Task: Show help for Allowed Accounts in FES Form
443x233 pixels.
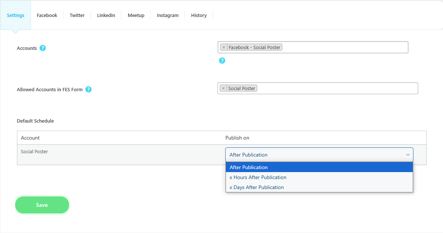Action: [x=88, y=89]
